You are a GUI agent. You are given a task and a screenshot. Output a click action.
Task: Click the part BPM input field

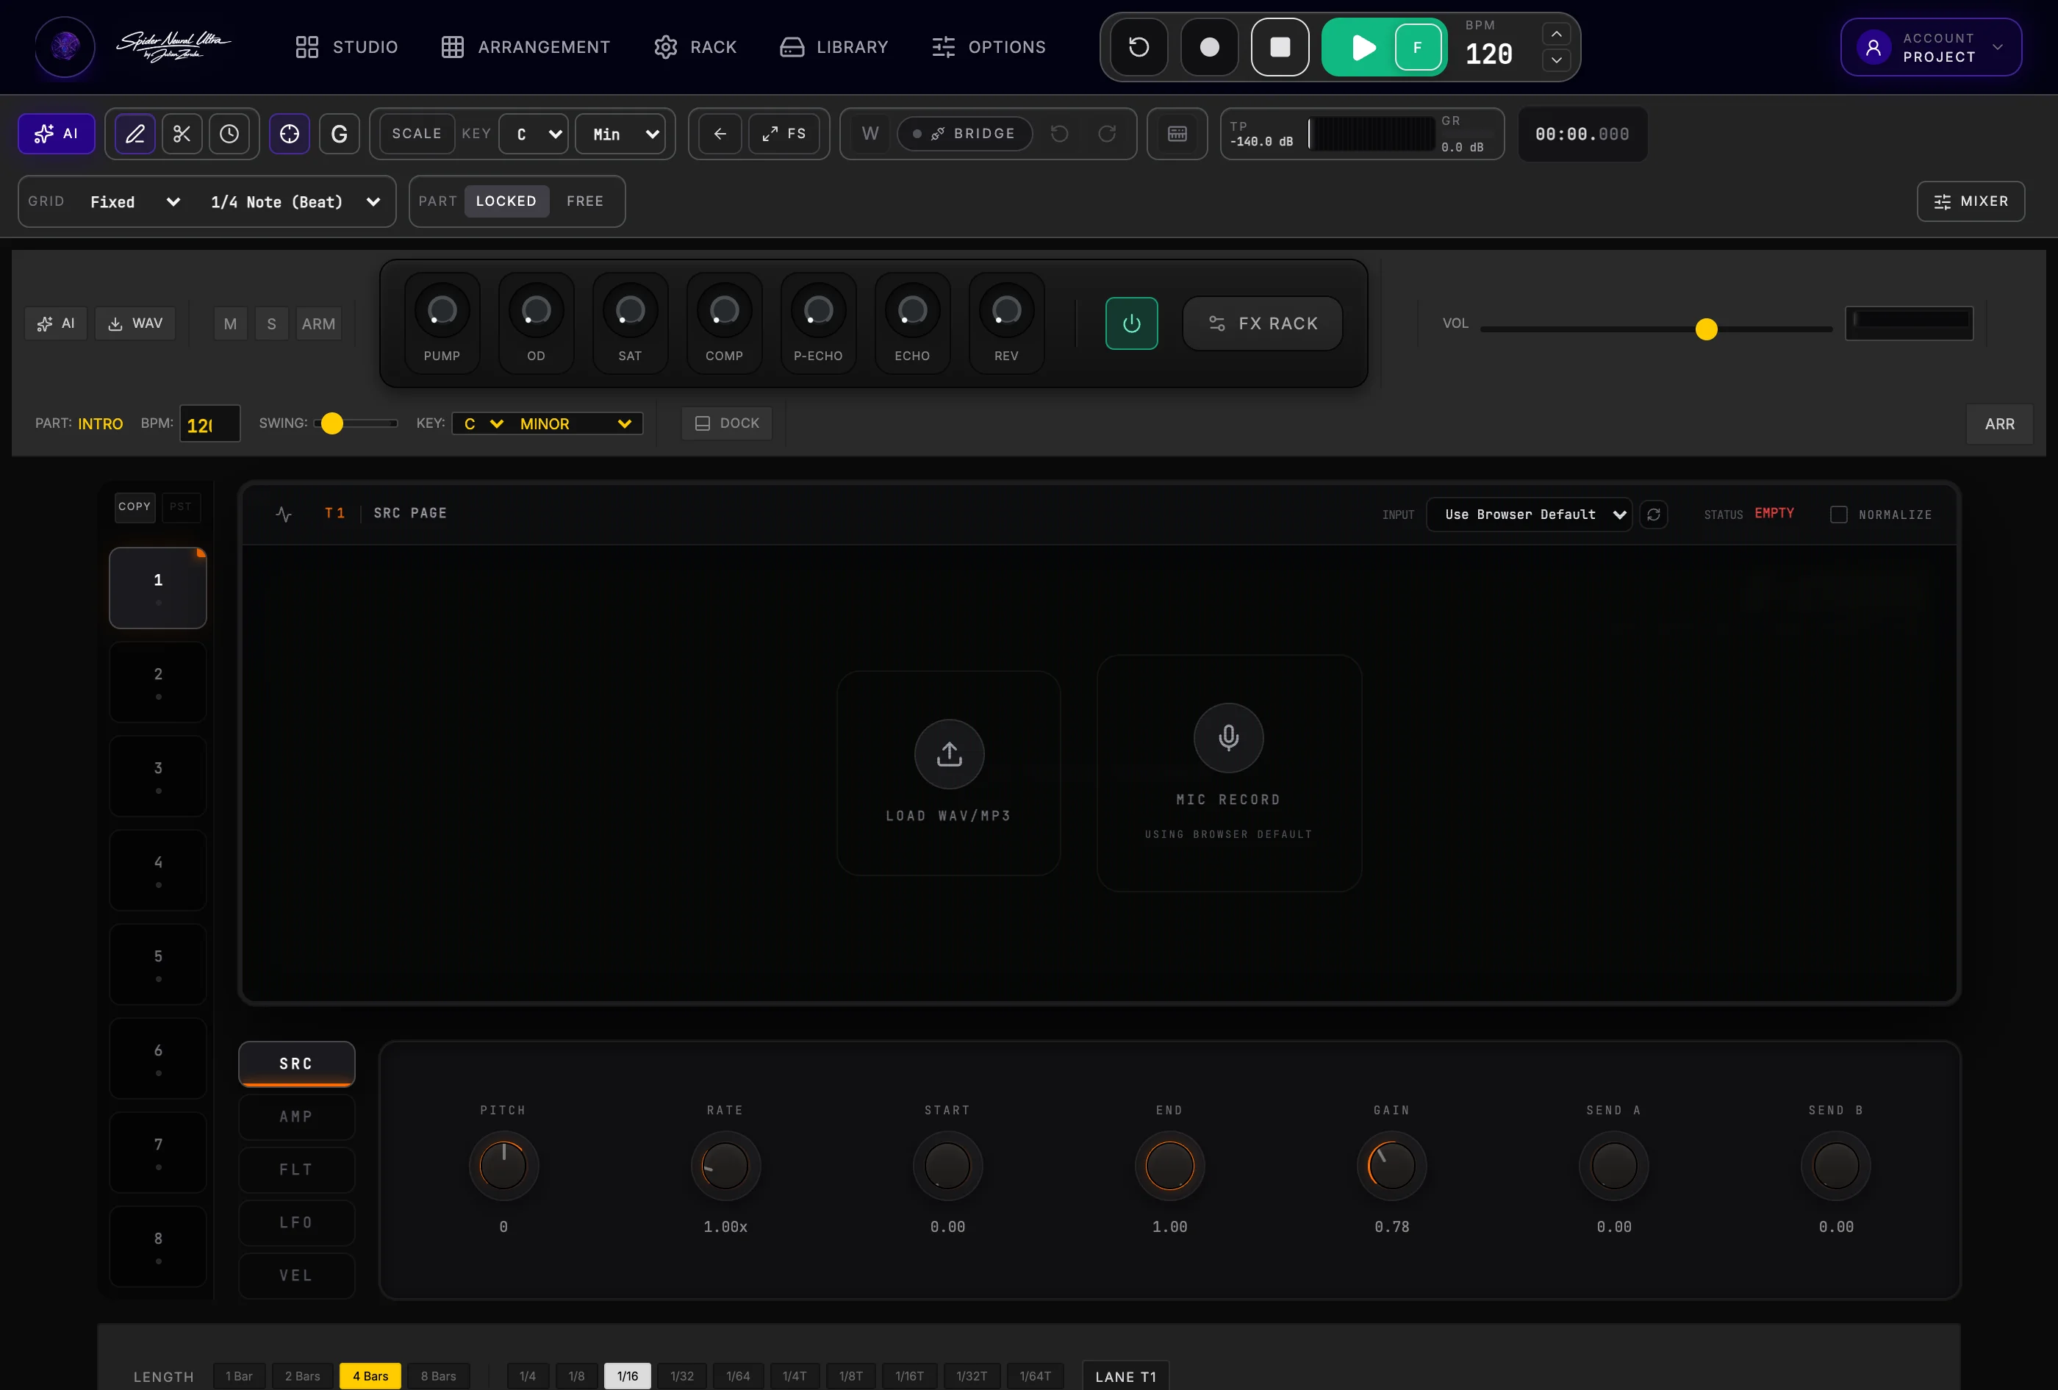point(210,424)
